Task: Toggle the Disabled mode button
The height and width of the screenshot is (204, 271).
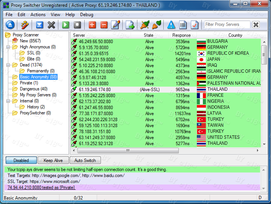Action: pyautogui.click(x=21, y=160)
